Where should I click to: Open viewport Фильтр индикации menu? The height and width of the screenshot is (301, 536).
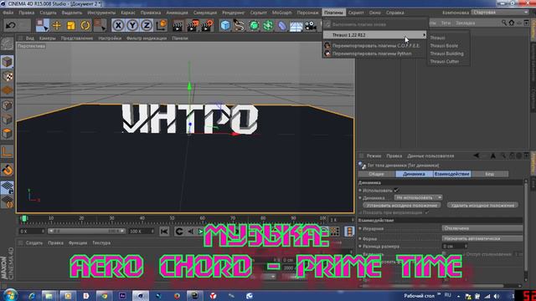[147, 38]
